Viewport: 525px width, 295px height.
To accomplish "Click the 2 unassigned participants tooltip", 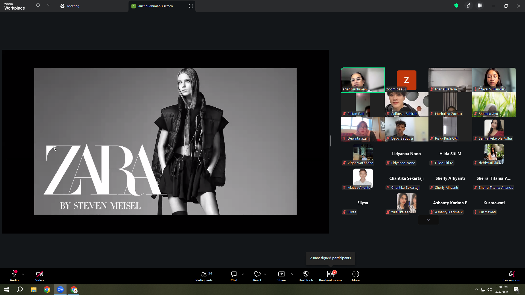I will coord(330,258).
